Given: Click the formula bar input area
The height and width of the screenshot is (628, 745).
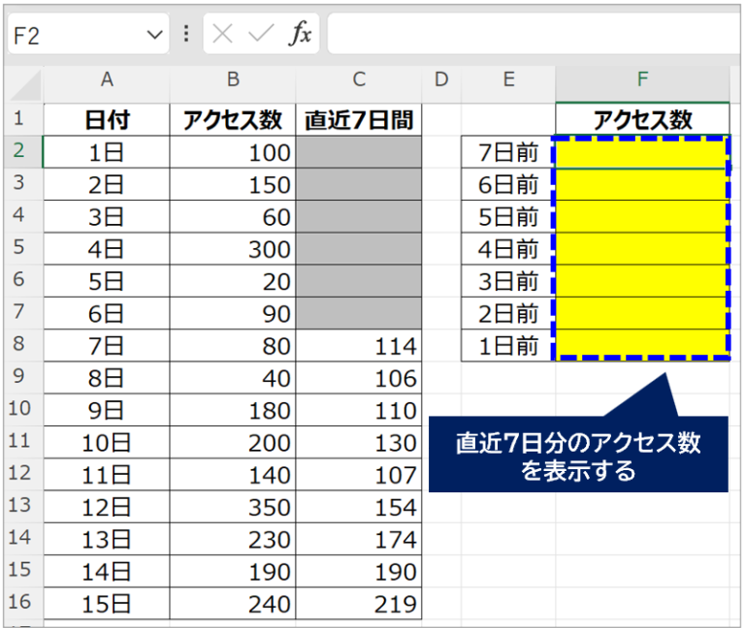Looking at the screenshot, I should [x=534, y=35].
